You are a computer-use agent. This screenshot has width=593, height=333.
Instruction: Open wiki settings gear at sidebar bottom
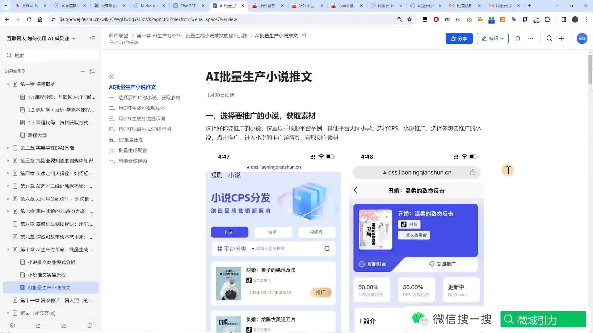coord(12,326)
